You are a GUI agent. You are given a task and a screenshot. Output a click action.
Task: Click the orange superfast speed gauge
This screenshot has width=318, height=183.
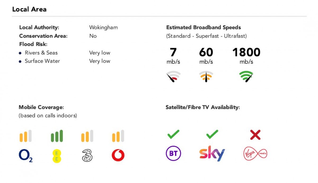point(206,77)
